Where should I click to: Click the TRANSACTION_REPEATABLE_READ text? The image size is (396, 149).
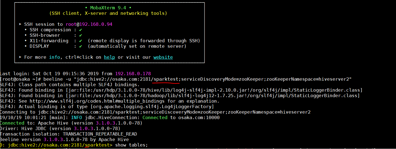(100, 134)
